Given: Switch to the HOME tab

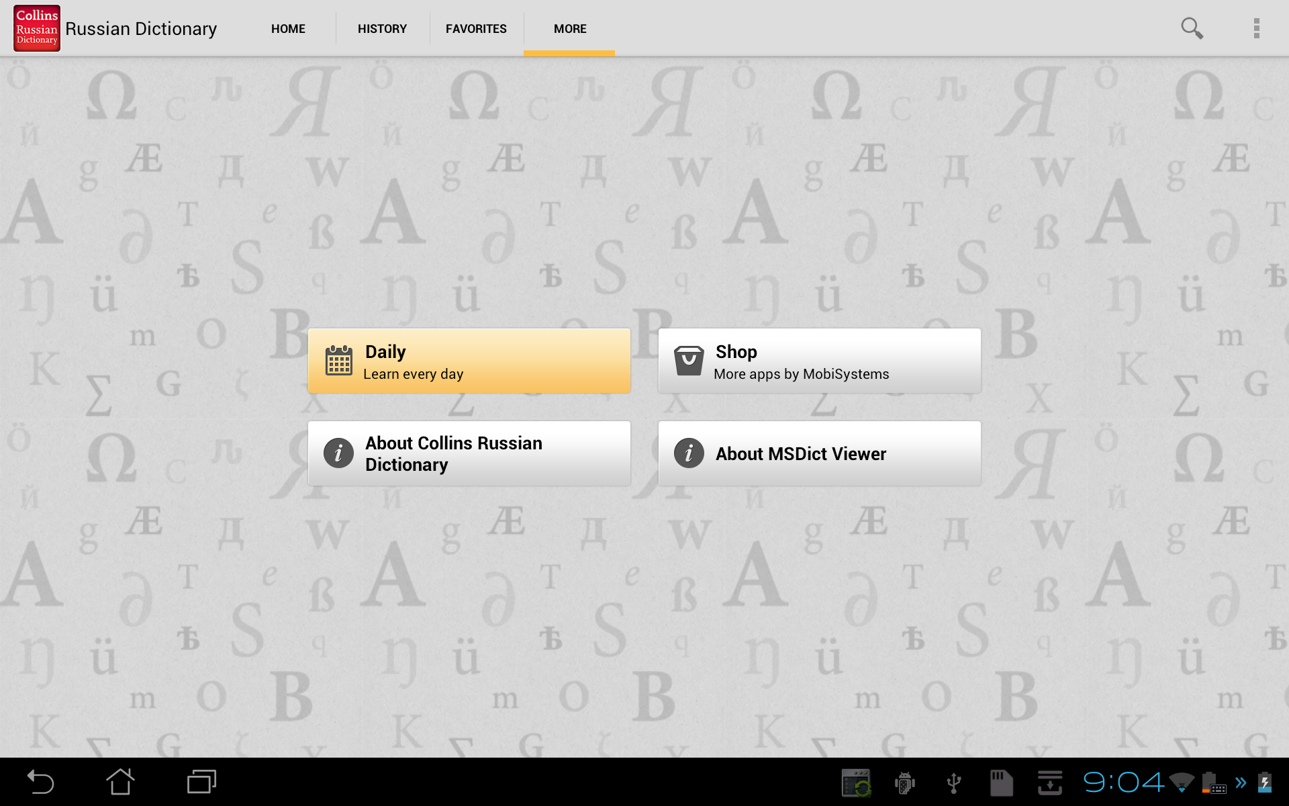Looking at the screenshot, I should coord(288,28).
